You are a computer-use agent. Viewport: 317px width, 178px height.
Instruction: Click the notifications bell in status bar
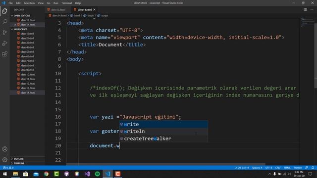point(313,168)
